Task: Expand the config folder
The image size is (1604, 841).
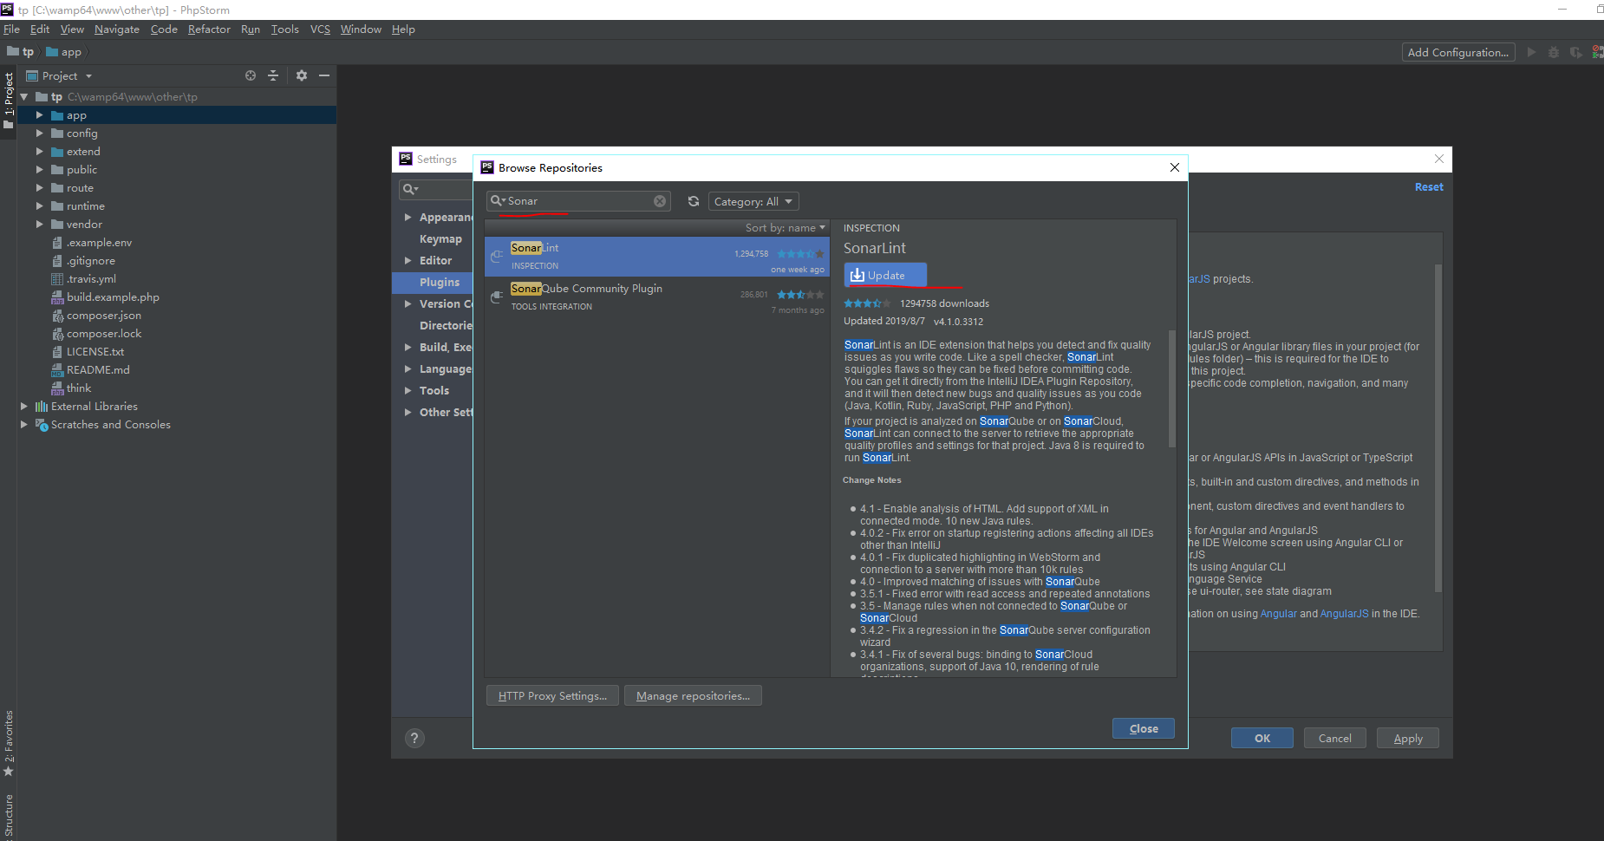Action: point(40,134)
